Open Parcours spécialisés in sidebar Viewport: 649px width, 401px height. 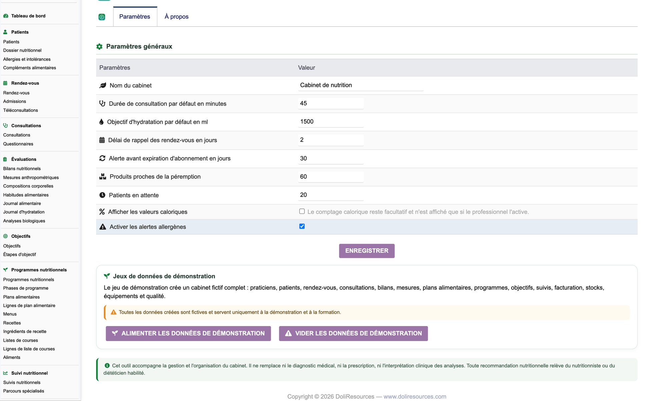click(23, 391)
